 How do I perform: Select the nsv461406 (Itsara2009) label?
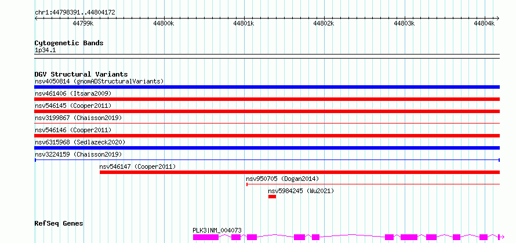click(x=73, y=93)
